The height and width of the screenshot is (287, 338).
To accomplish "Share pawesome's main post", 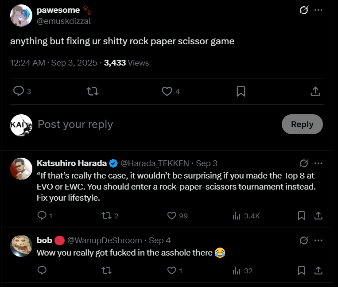I will 315,91.
